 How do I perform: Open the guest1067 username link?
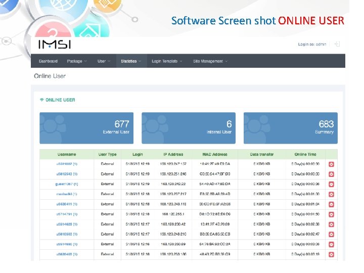pyautogui.click(x=67, y=184)
